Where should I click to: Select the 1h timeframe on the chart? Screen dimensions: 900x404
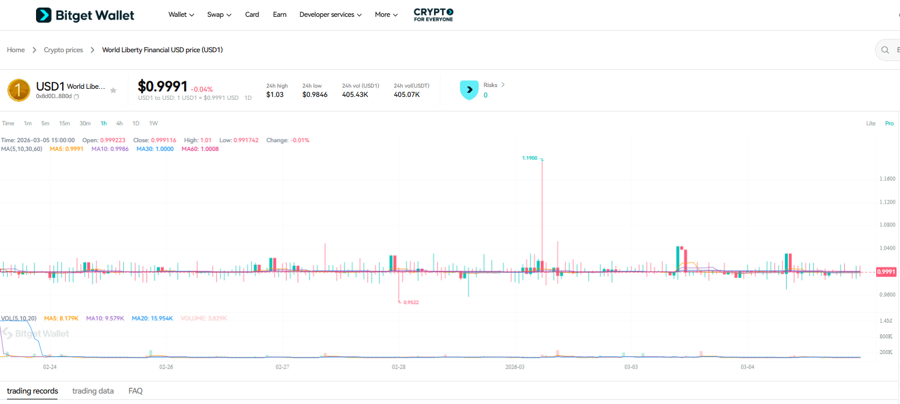[103, 123]
